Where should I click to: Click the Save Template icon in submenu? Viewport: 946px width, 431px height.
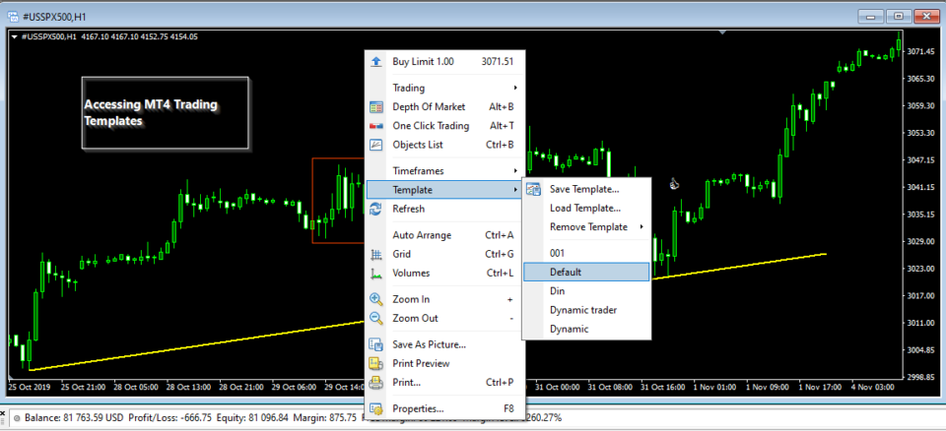click(x=533, y=189)
